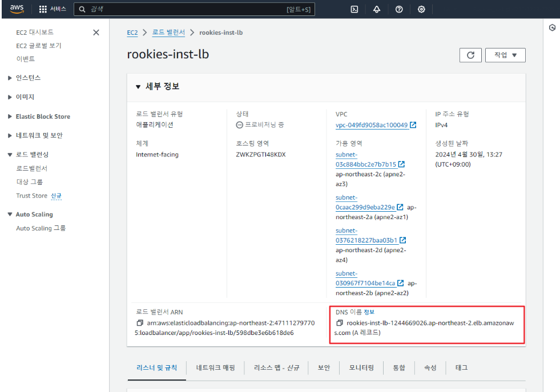Copy the load balancer ARN

click(x=140, y=323)
